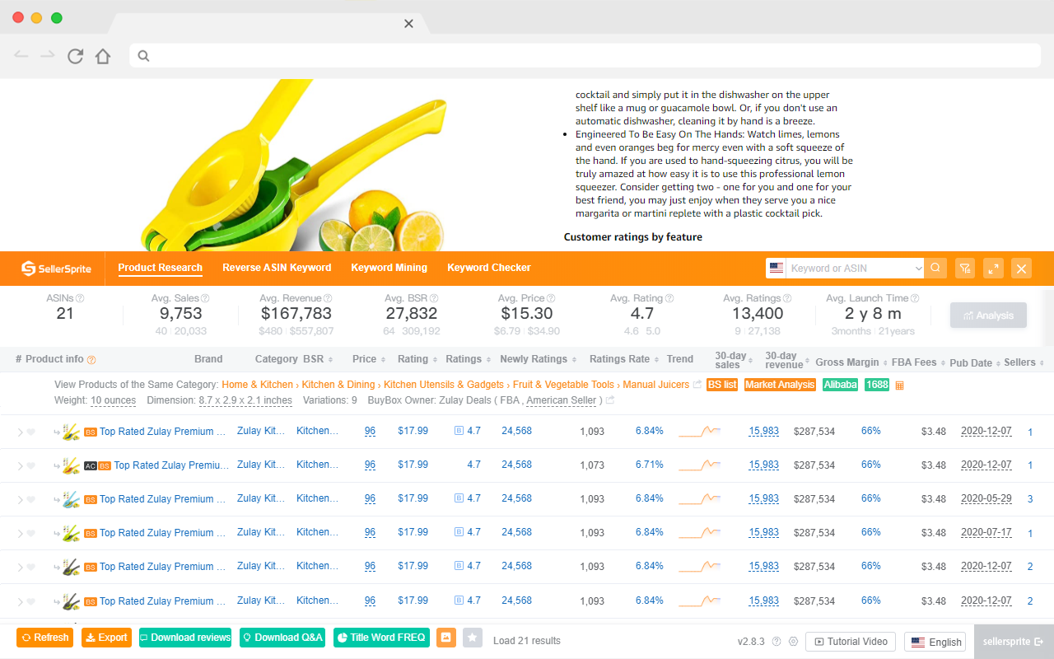Open the Keyword or ASIN dropdown arrow
Screen dimensions: 1054x659
point(918,269)
